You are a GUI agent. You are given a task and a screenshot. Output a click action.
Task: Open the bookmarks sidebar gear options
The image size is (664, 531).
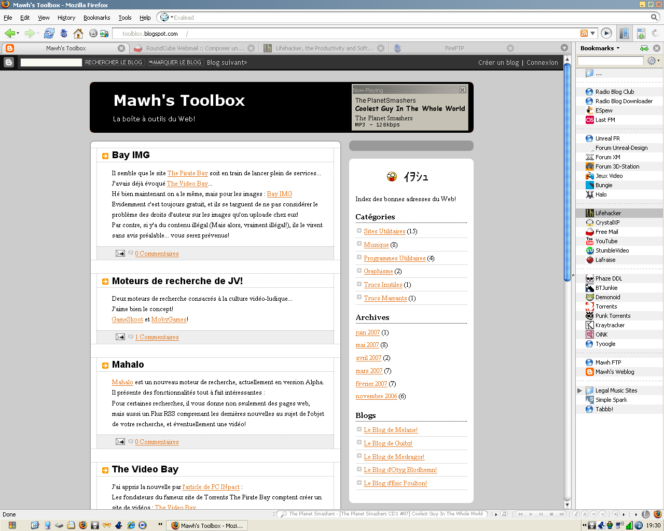point(653,61)
